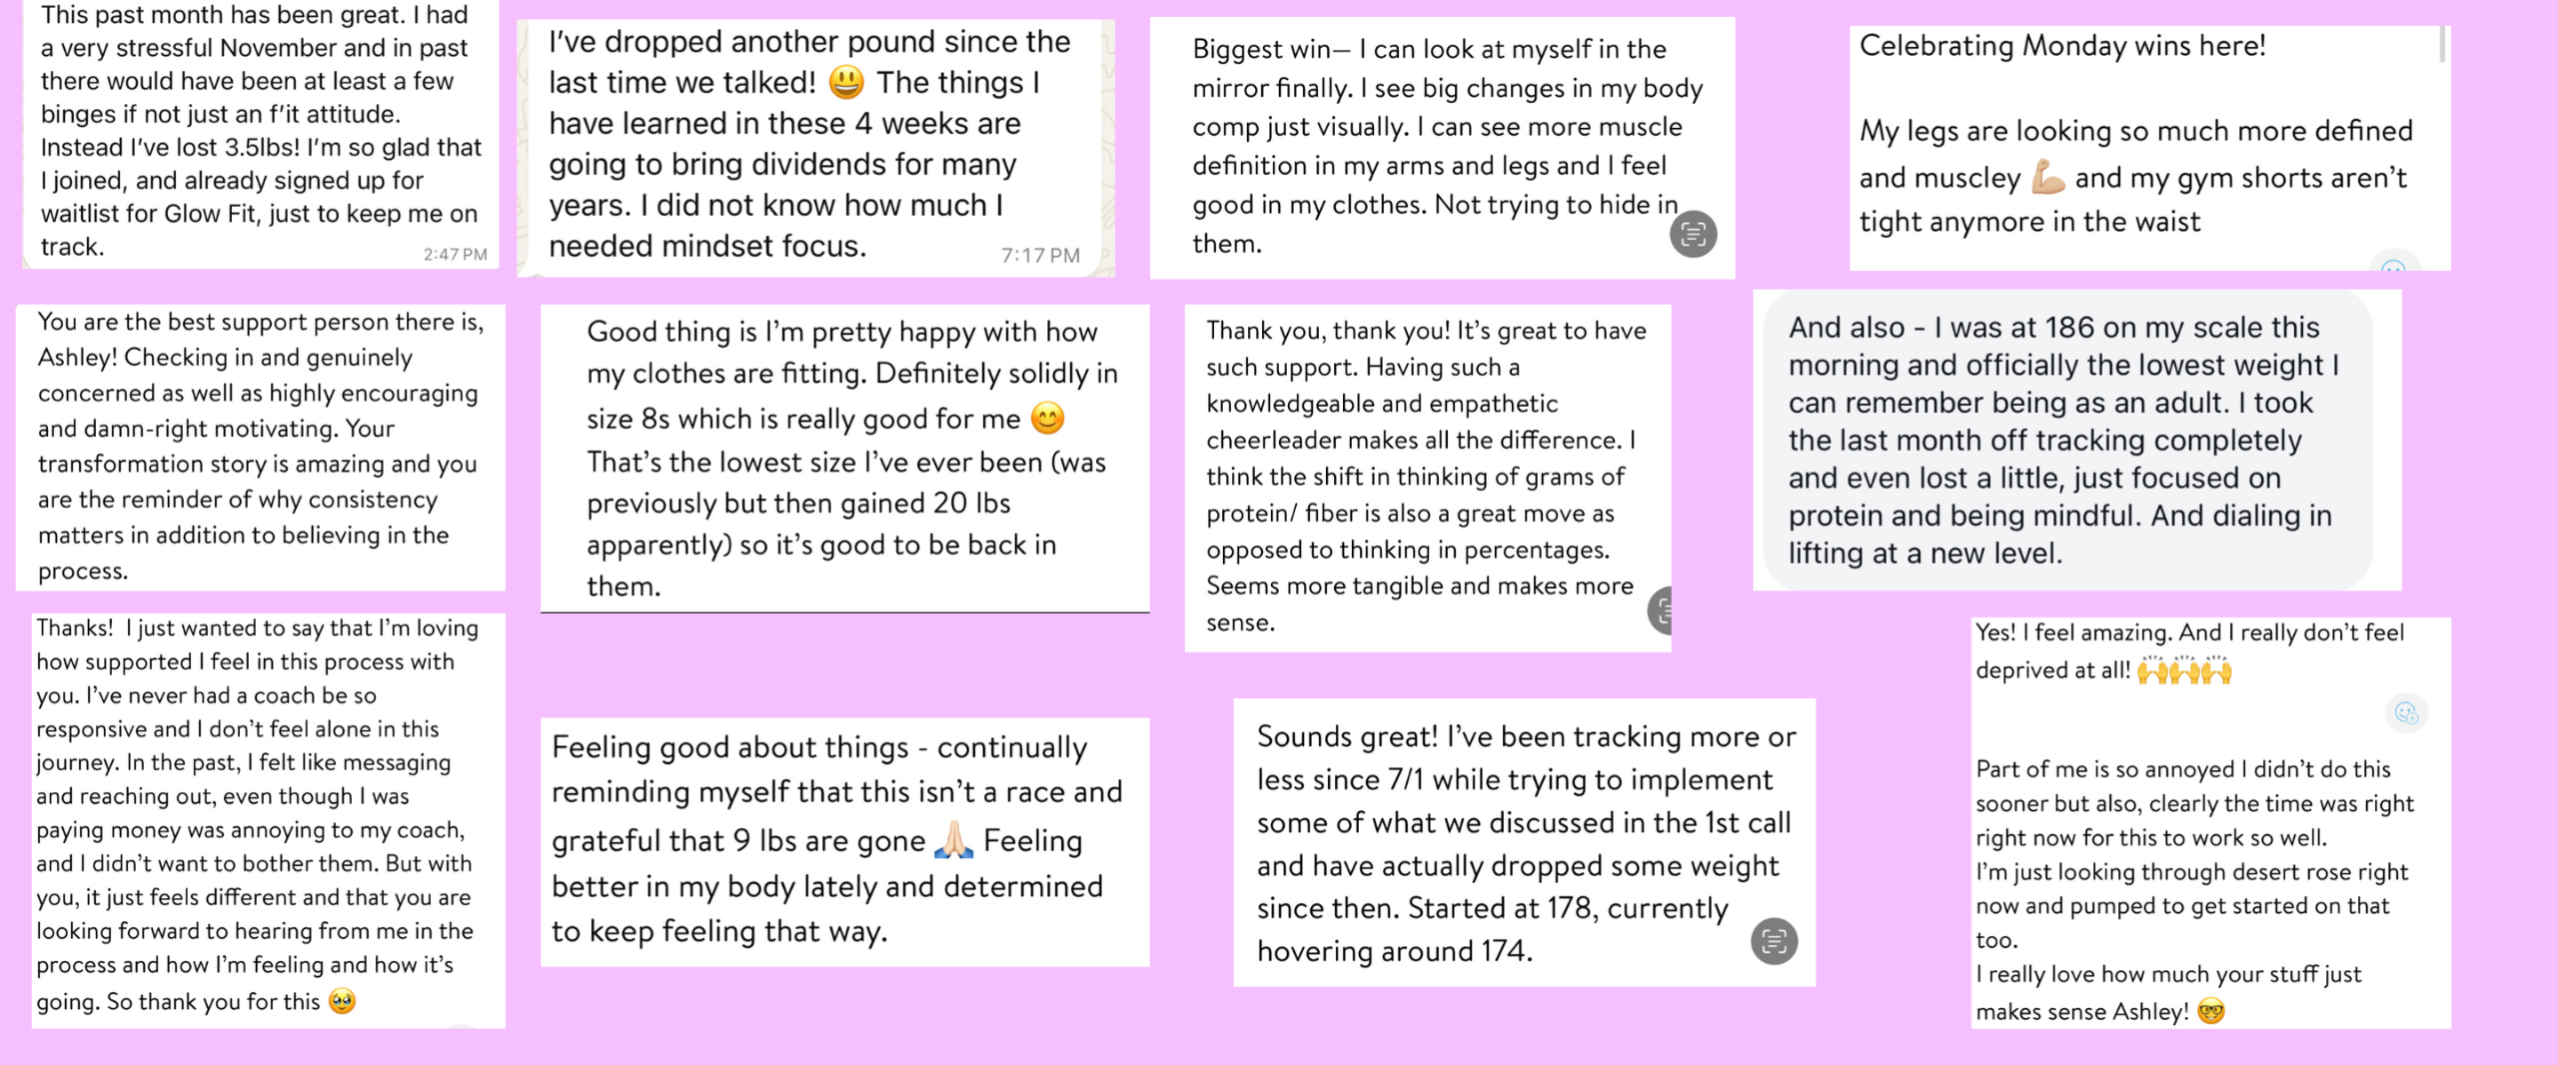Click the live text scan icon in the "Biggest win" testimonial
The height and width of the screenshot is (1065, 2558).
tap(1693, 235)
